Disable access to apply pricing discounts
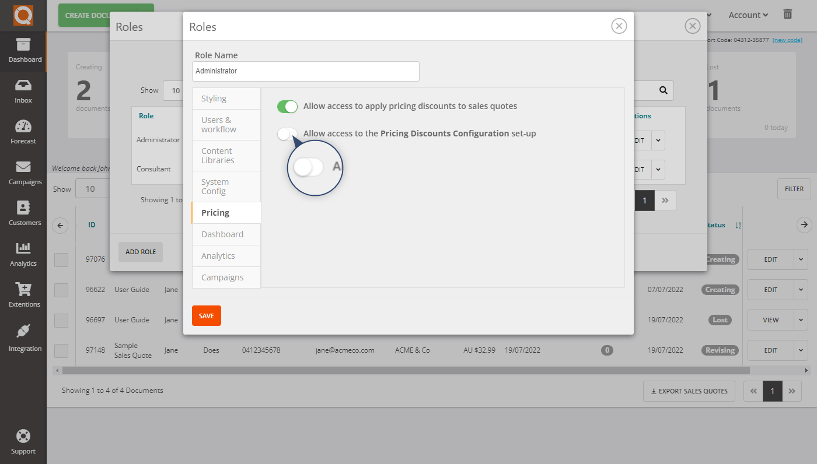The height and width of the screenshot is (464, 817). pos(287,107)
